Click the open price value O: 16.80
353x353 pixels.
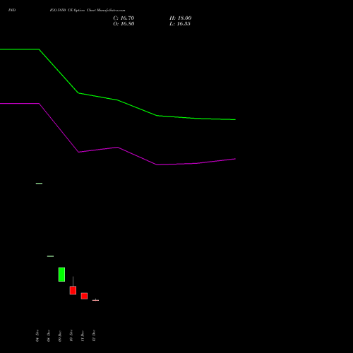pyautogui.click(x=124, y=24)
